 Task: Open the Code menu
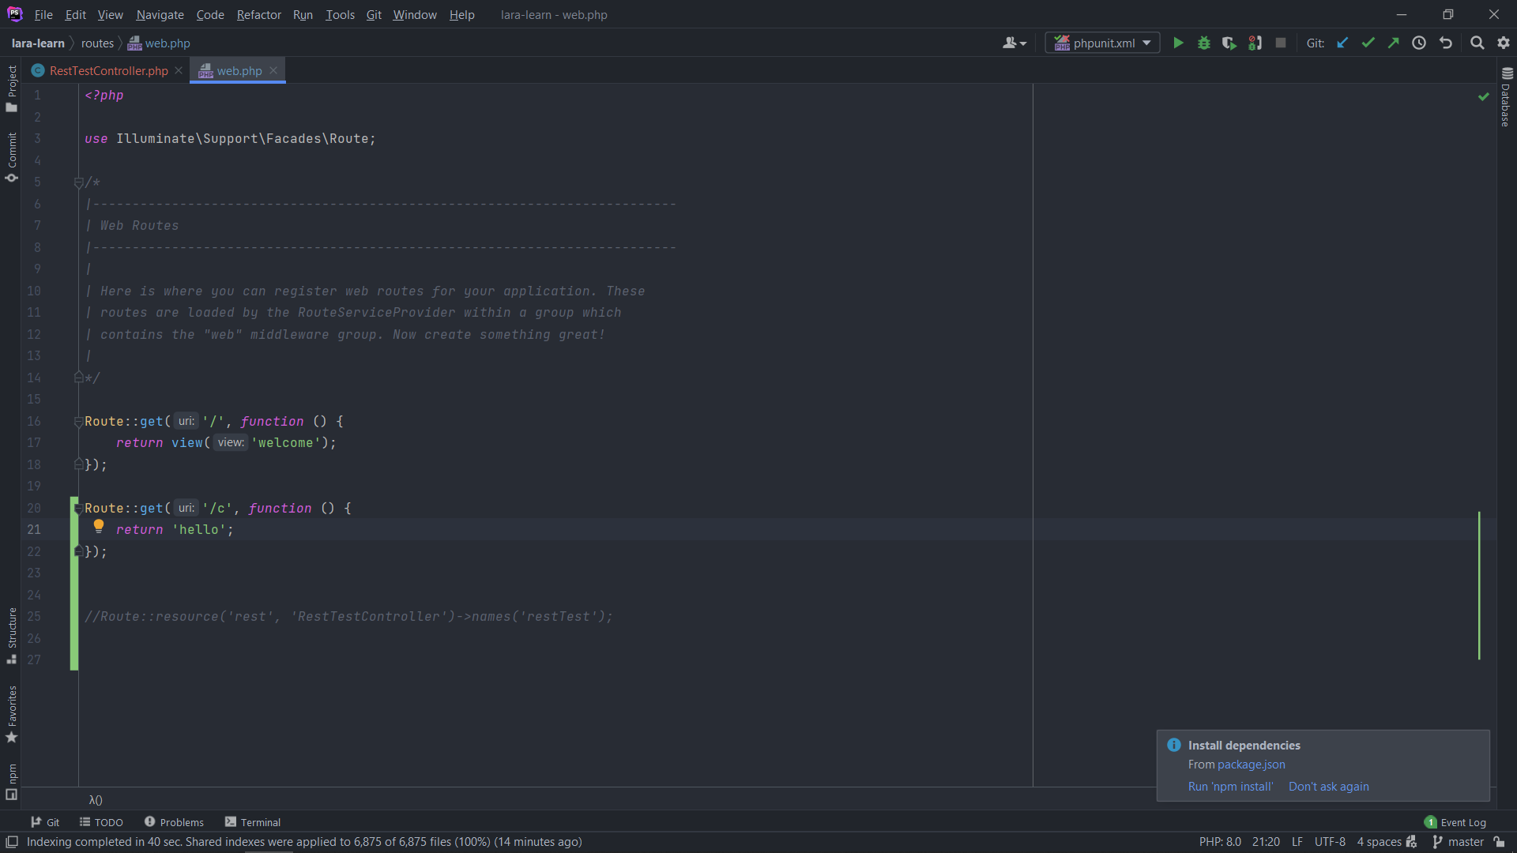pos(210,14)
